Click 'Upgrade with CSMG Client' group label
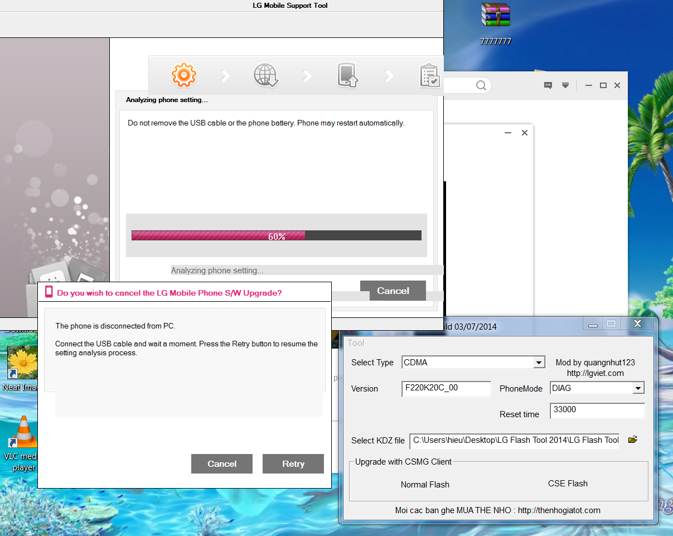Viewport: 673px width, 536px height. point(403,461)
